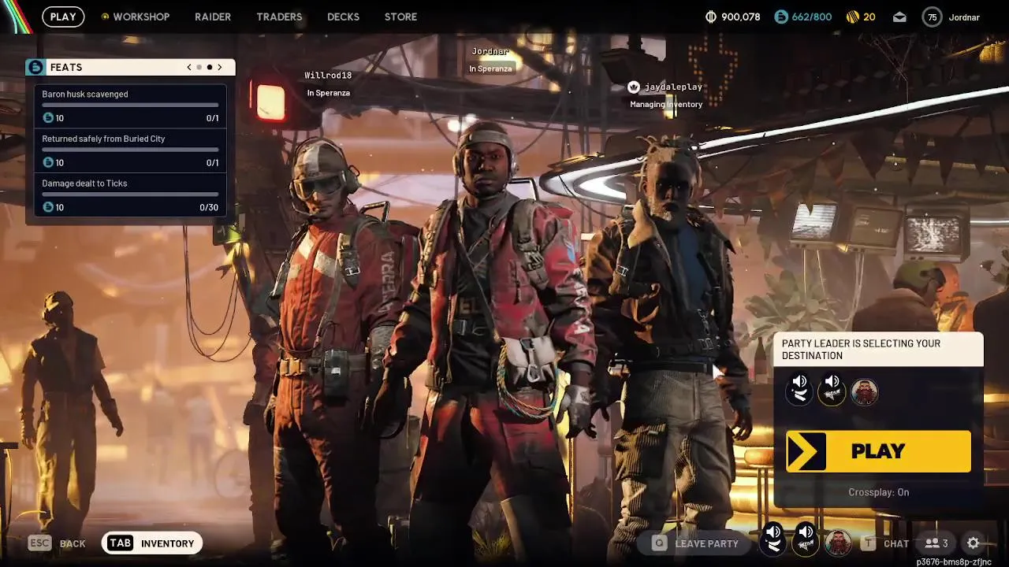Click the Cred reward icon under Baron husk scavenged
1009x567 pixels.
(48, 118)
